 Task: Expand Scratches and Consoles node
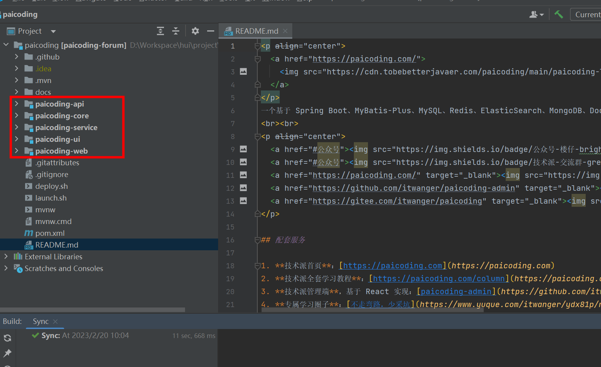pos(6,268)
